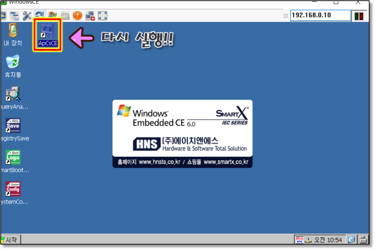
Task: Click the disconnect computer icon with red X
Action: (x=90, y=15)
